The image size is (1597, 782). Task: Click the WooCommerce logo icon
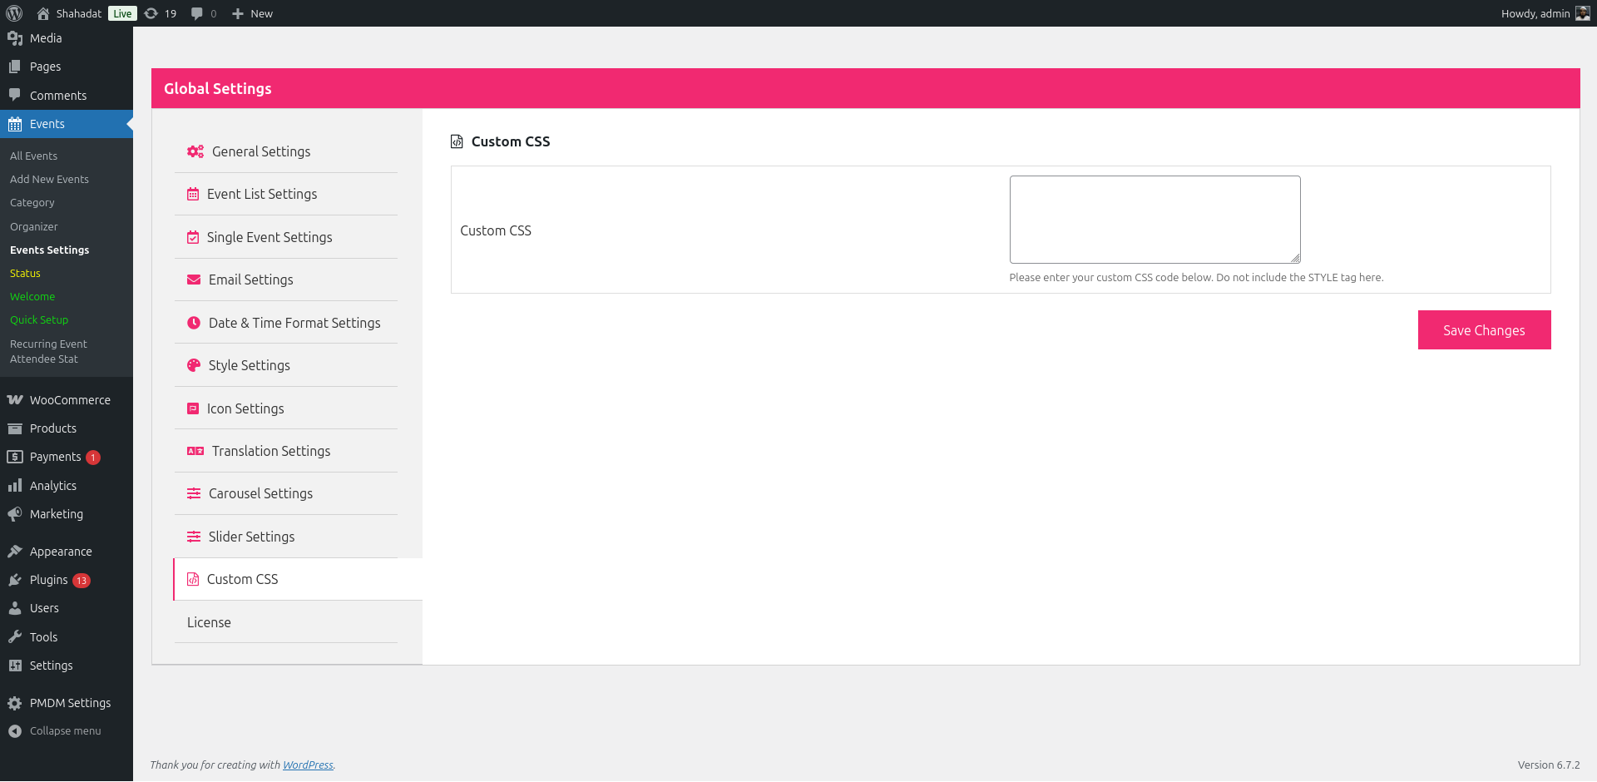(x=15, y=400)
